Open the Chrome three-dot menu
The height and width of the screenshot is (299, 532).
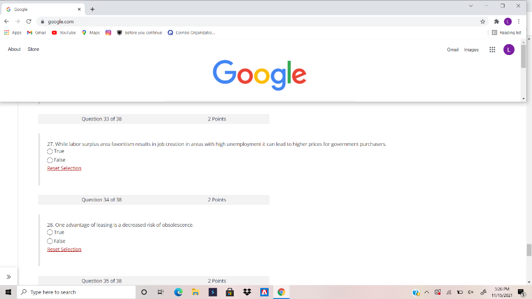pos(517,21)
